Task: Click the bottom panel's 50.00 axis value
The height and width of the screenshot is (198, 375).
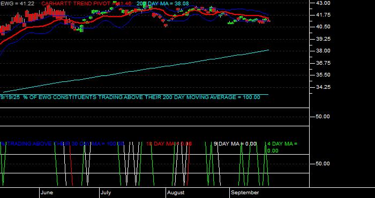Action: pyautogui.click(x=323, y=164)
